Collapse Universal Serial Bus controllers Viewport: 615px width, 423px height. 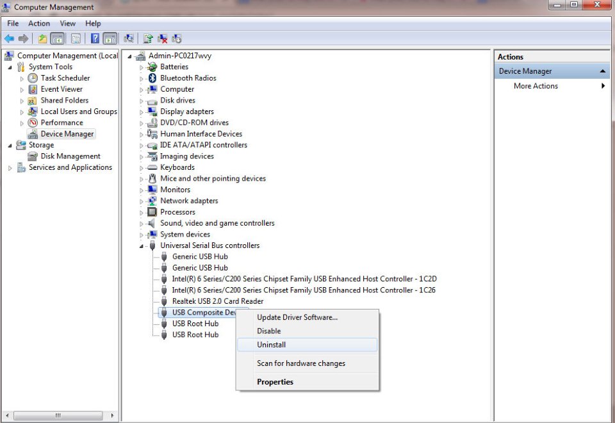click(x=141, y=246)
